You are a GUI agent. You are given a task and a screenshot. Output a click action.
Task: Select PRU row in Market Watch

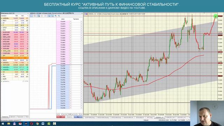pyautogui.click(x=15, y=77)
